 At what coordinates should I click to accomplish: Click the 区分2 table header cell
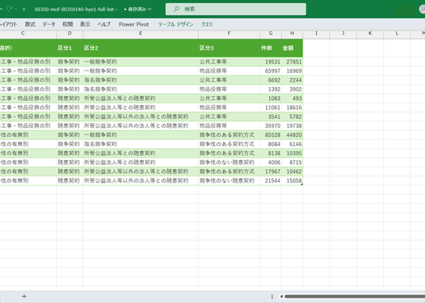click(x=140, y=48)
